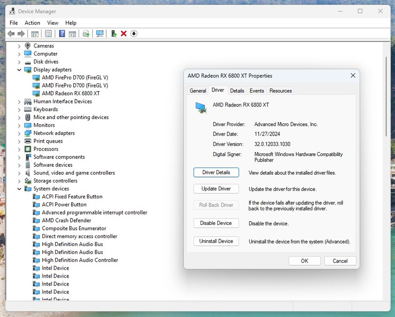Expand the Network adapters node arrow

(19, 134)
